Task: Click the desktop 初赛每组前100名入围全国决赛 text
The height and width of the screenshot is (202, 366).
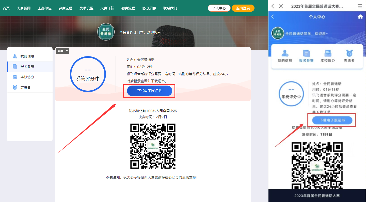Action: (153, 111)
